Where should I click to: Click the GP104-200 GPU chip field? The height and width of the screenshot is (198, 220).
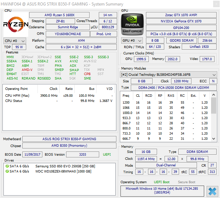pyautogui.click(x=181, y=28)
